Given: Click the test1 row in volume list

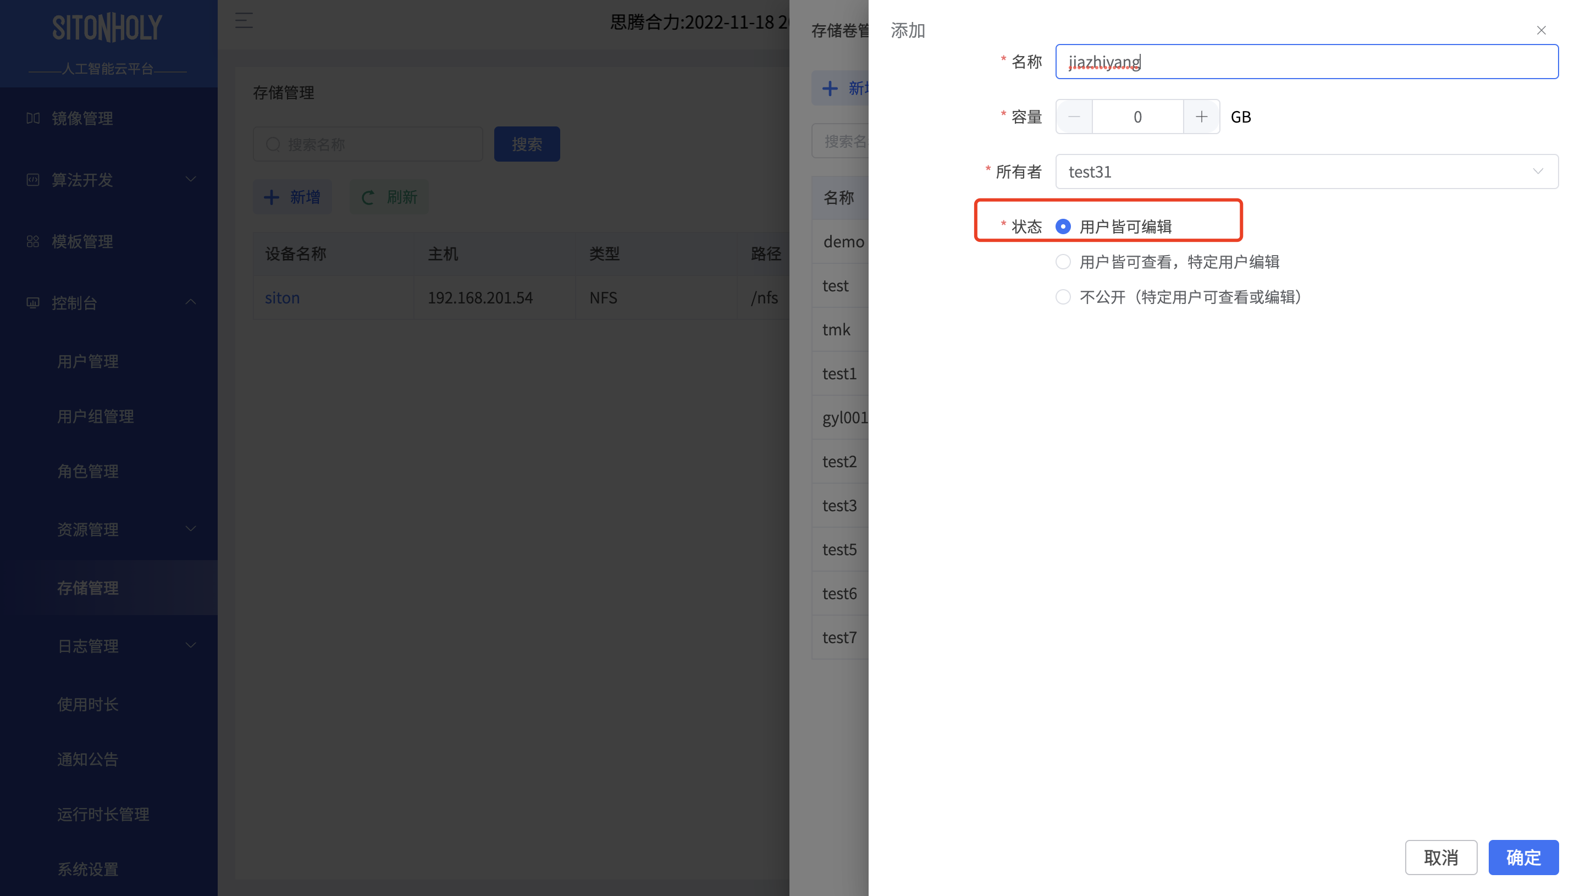Looking at the screenshot, I should (x=841, y=374).
